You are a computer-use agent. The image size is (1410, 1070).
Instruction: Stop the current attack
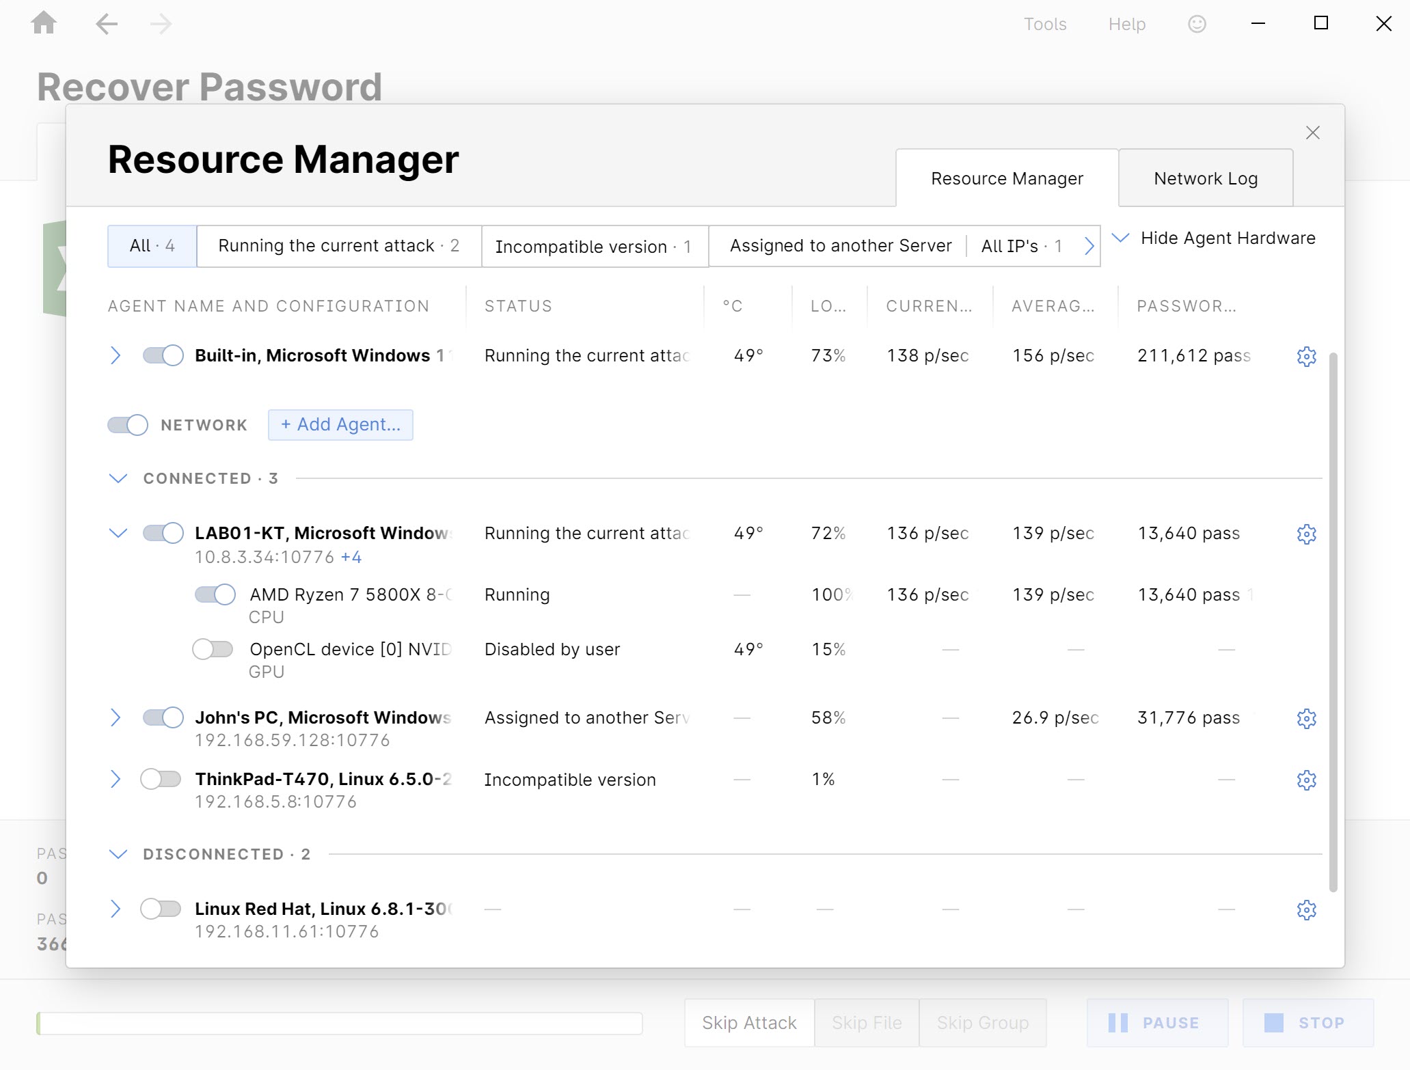tap(1307, 1023)
